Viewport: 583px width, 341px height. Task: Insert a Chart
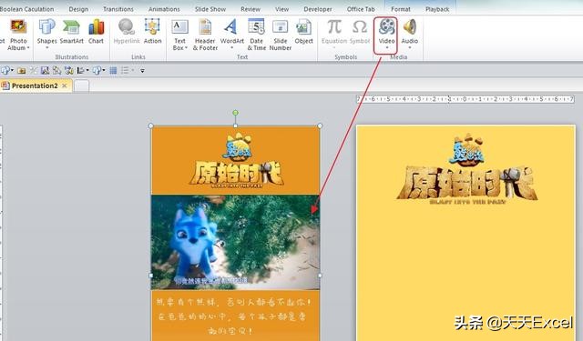click(96, 33)
